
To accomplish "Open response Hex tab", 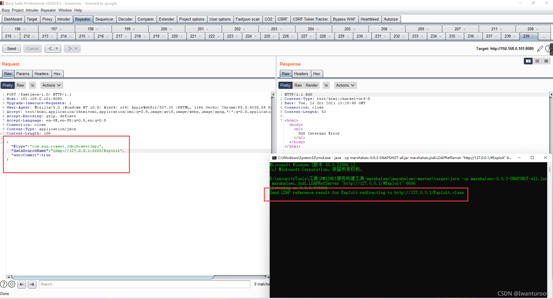I will click(x=317, y=74).
